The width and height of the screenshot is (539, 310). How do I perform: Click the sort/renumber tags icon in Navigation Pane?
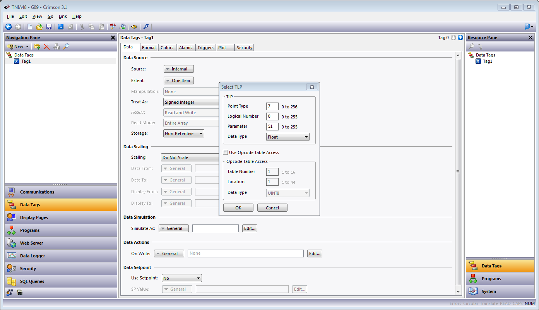tap(56, 46)
